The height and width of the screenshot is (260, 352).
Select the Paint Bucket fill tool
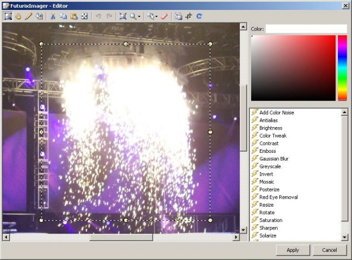[39, 16]
